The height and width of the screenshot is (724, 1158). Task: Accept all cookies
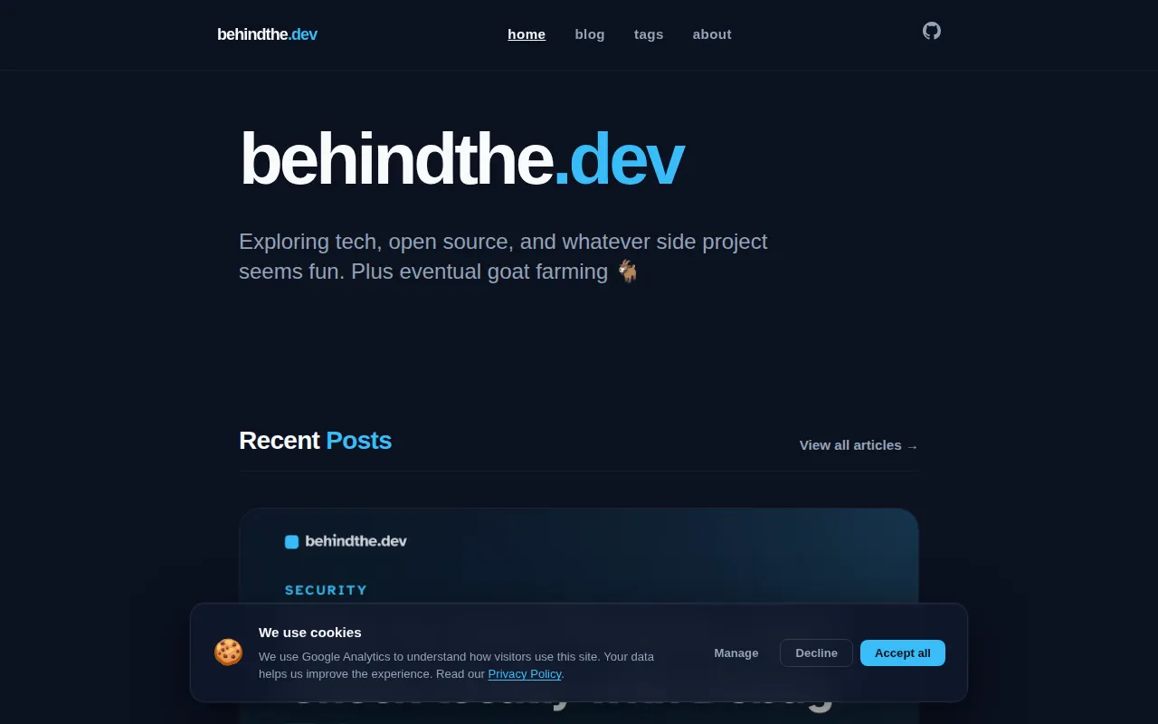pos(903,653)
